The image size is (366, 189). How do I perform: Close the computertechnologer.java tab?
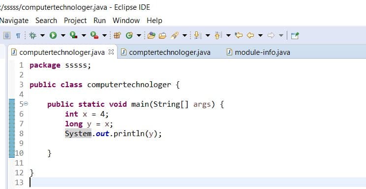[111, 52]
